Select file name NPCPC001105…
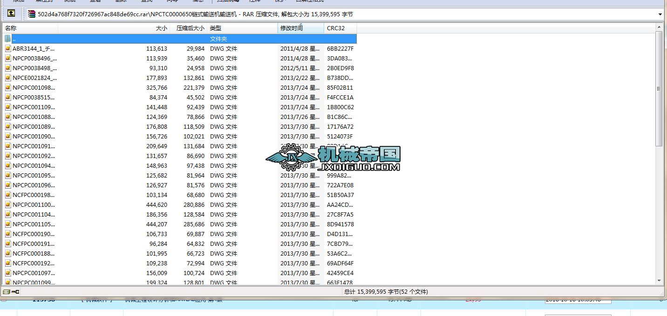The height and width of the screenshot is (316, 667). 34,224
